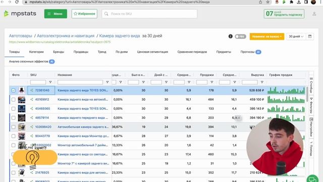Screen dimensions: 323x182
Task: Open Избранное favorites
Action: [x=84, y=14]
